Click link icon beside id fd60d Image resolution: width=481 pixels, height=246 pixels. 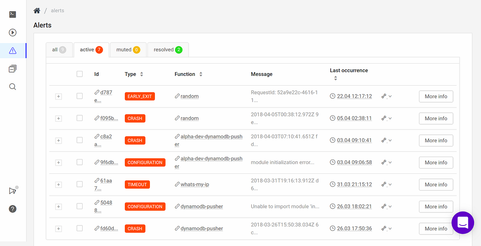97,228
